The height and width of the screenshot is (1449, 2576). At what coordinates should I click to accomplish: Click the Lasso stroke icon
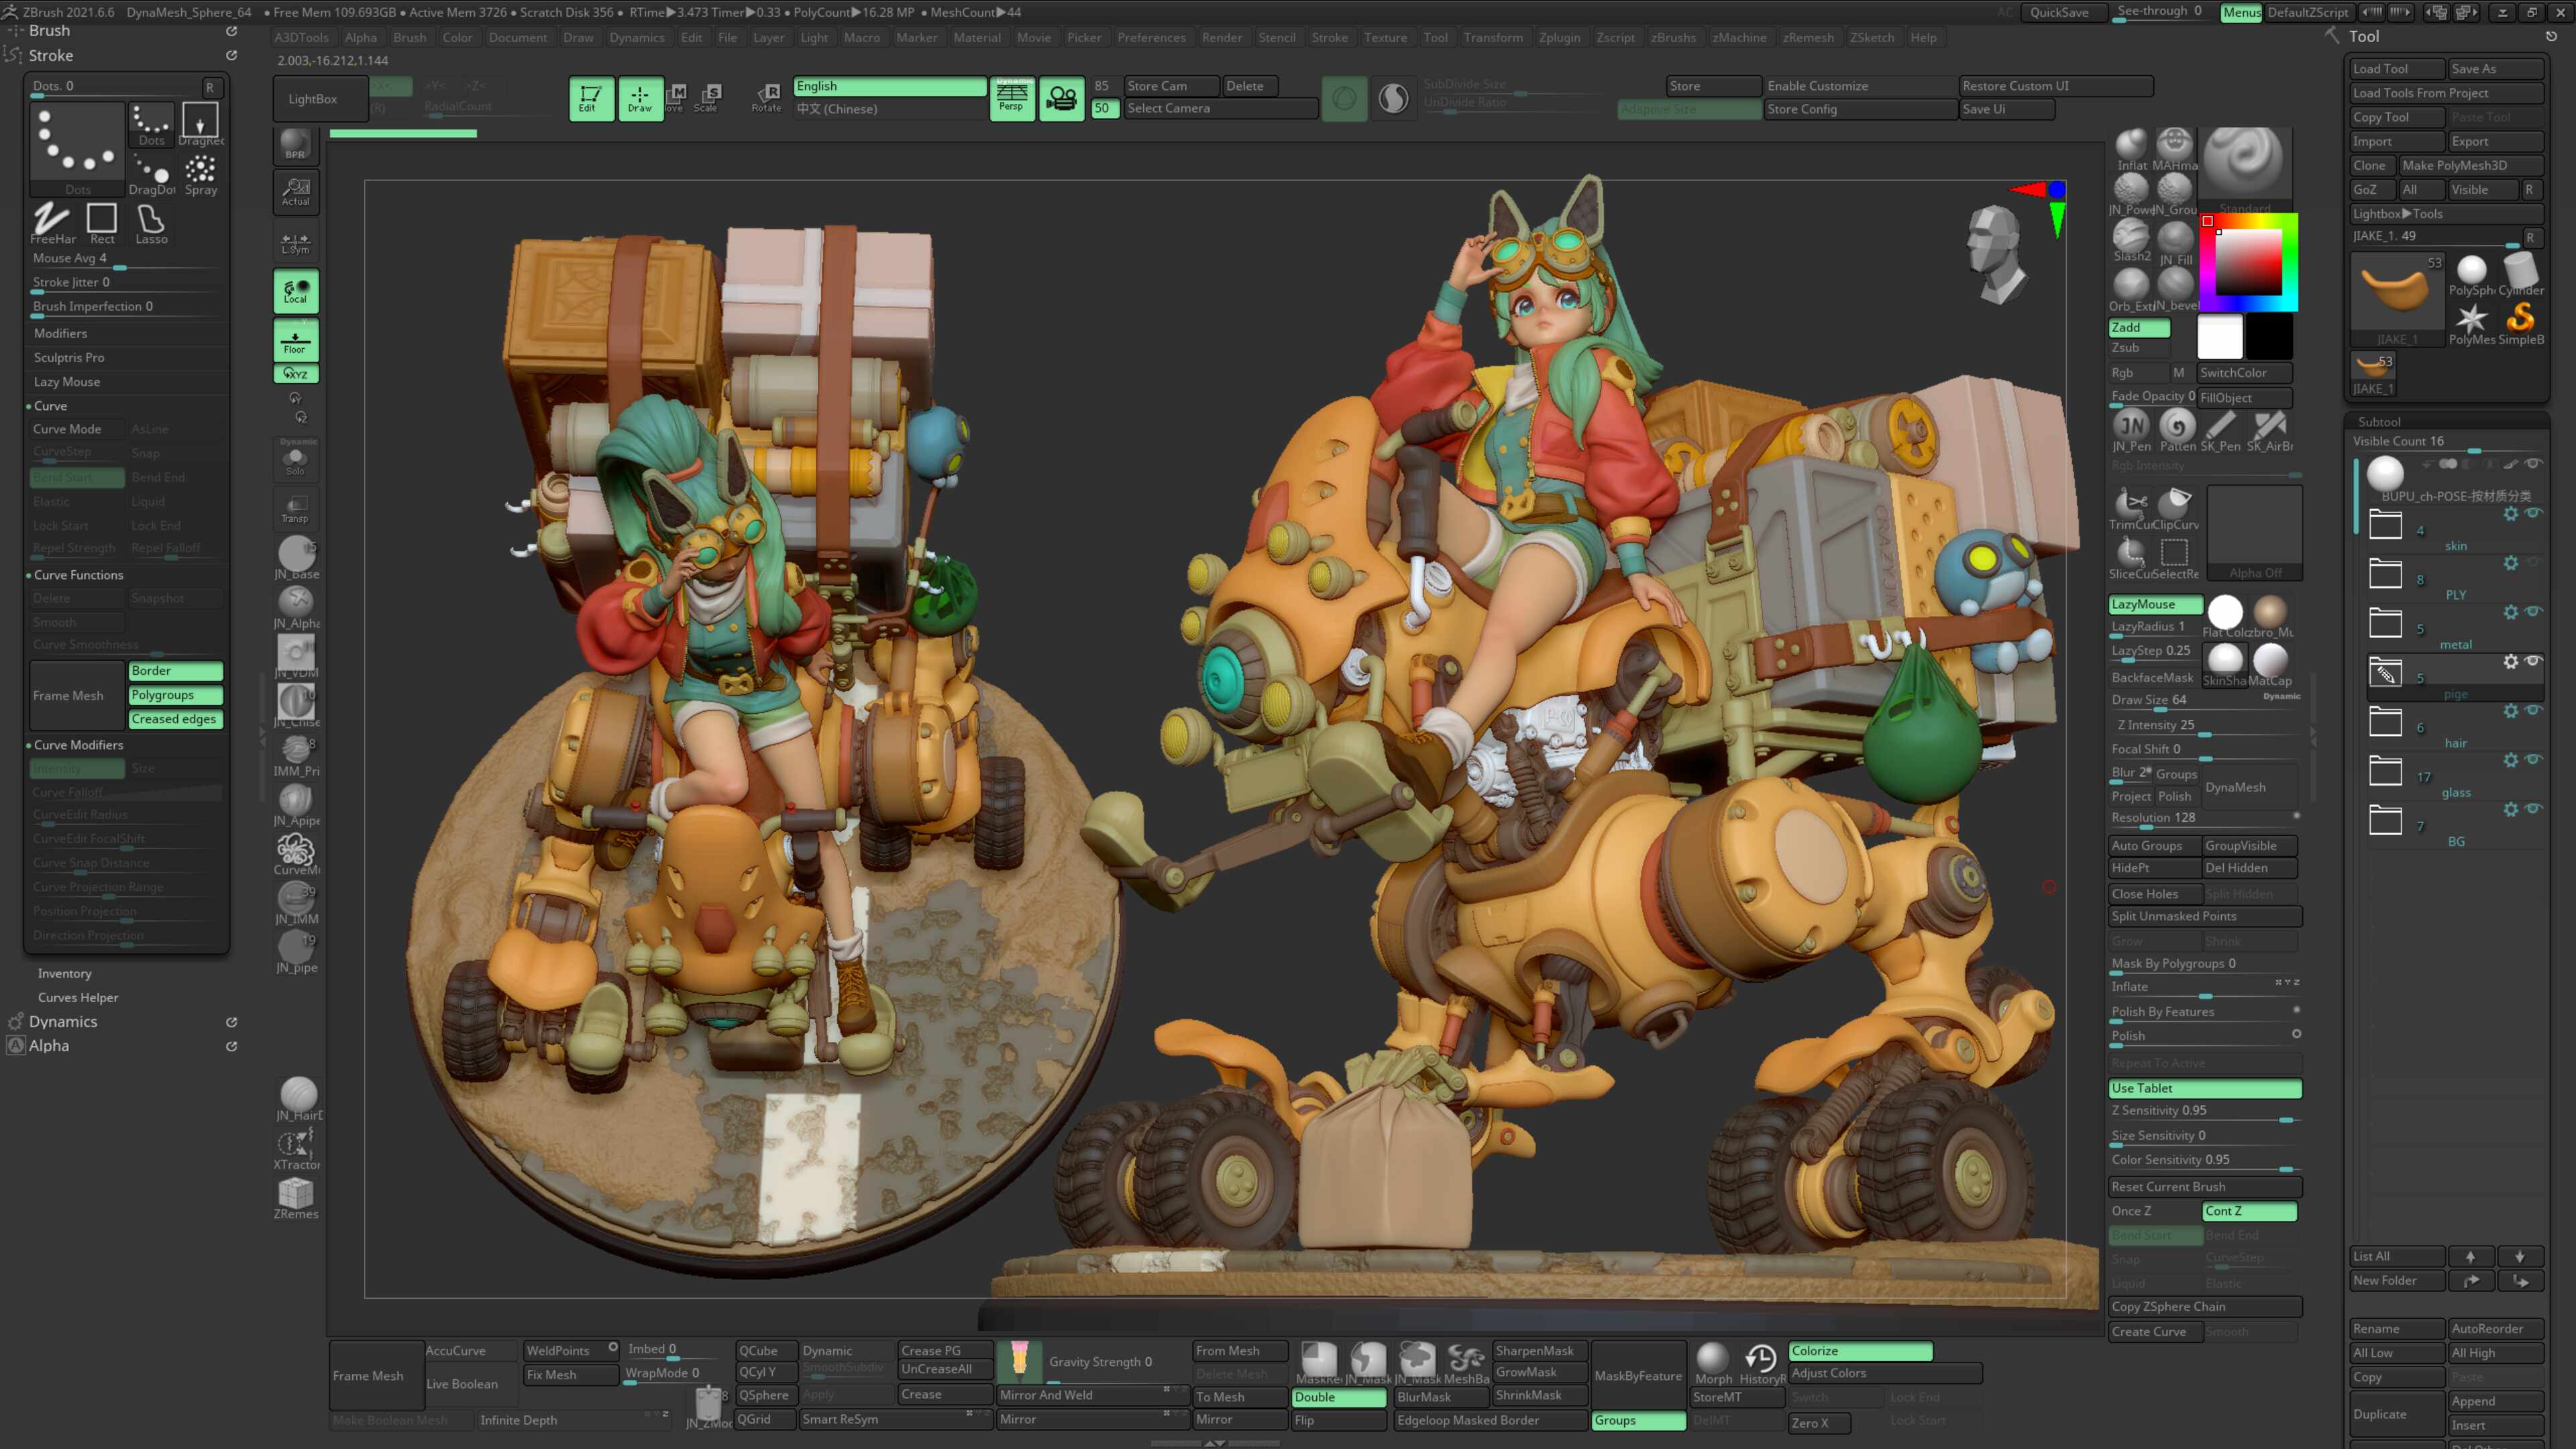tap(151, 223)
